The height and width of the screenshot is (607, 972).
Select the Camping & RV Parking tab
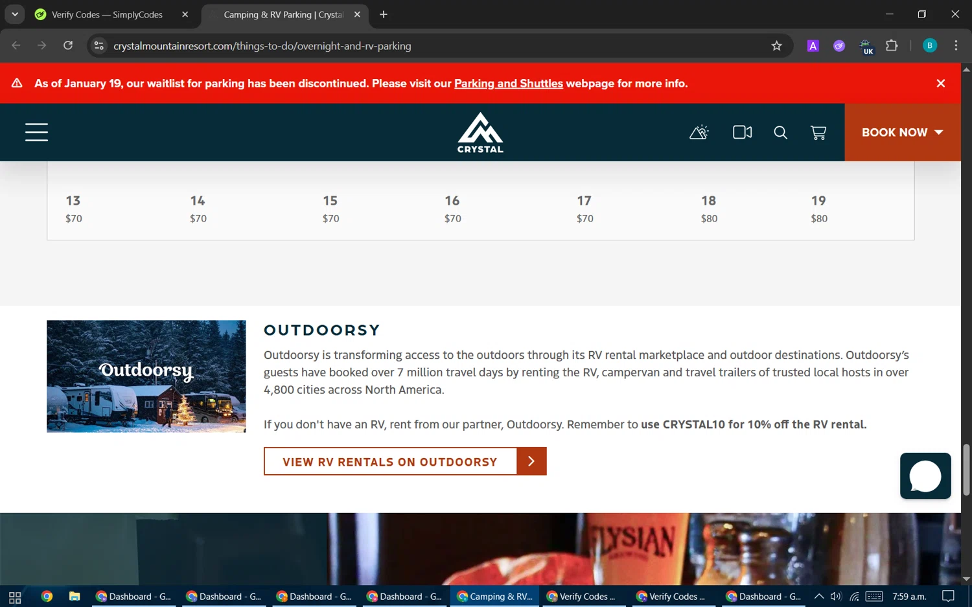[x=283, y=14]
